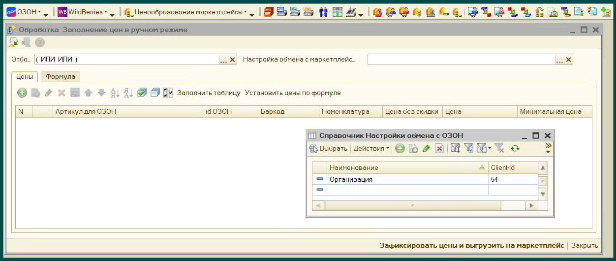Viewport: 616px width, 261px height.
Task: Open the Действия menu in Справочник window
Action: (371, 148)
